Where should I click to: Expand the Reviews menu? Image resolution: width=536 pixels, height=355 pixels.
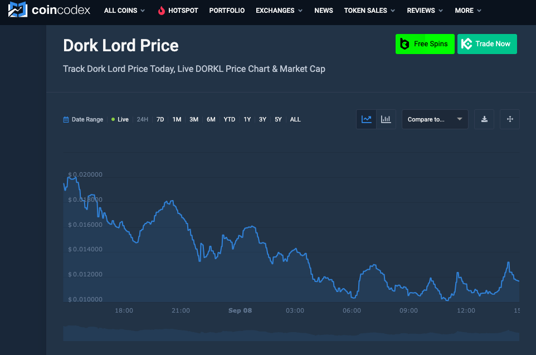coord(425,11)
